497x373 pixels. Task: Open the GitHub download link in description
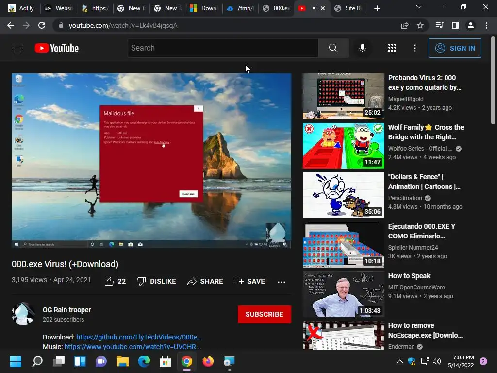[x=139, y=337]
